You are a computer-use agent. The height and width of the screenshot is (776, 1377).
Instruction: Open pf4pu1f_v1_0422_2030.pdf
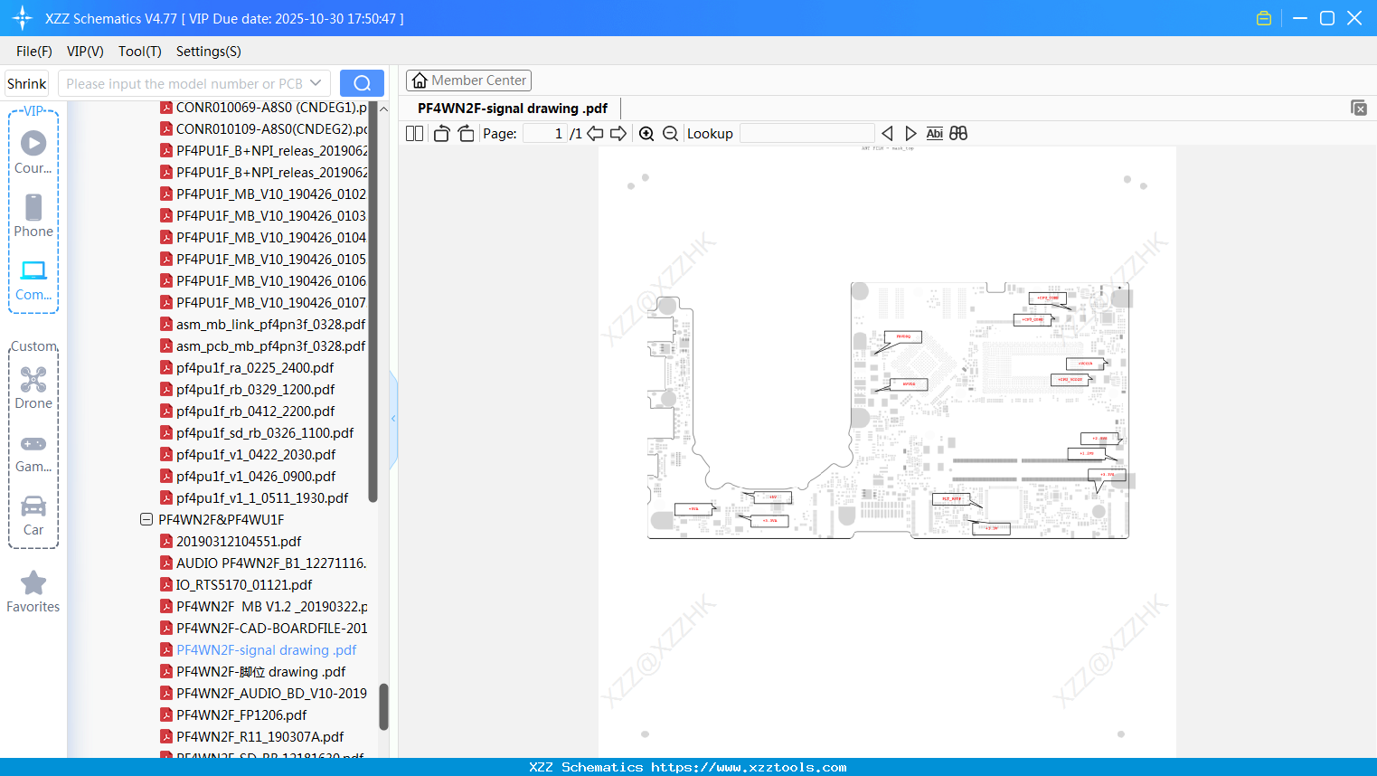tap(248, 455)
